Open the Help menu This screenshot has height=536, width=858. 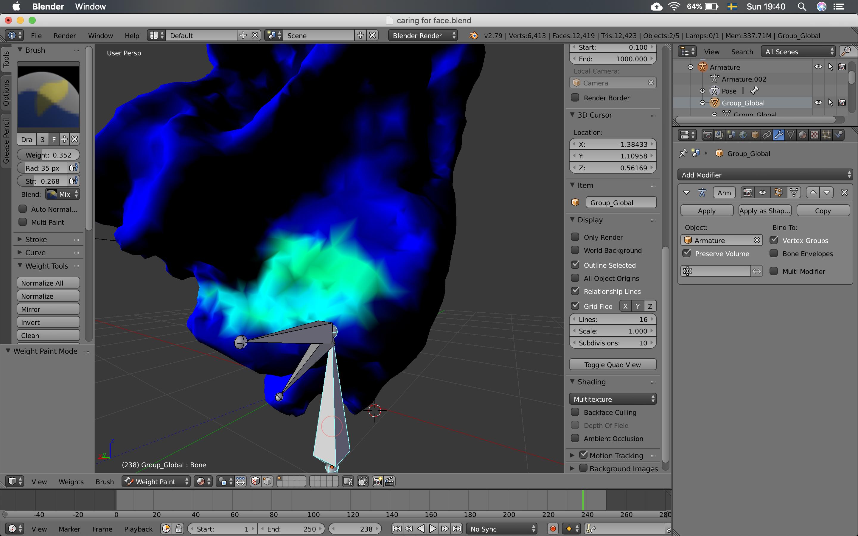tap(132, 35)
